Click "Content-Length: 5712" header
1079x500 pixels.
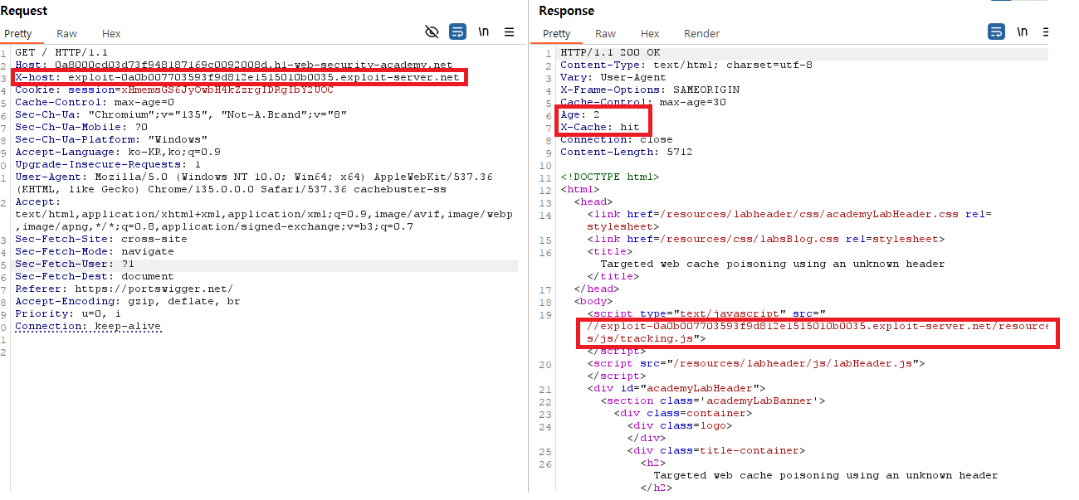[627, 152]
